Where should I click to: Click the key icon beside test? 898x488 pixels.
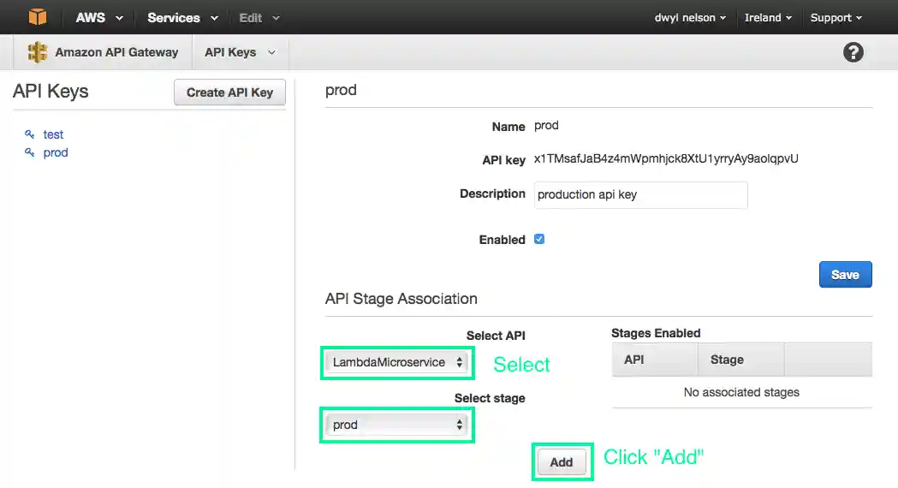29,134
